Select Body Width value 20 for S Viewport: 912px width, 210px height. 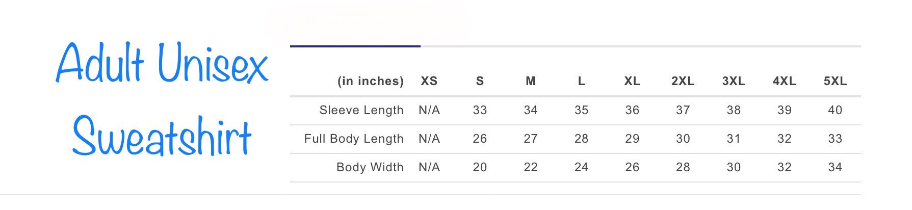coord(480,167)
